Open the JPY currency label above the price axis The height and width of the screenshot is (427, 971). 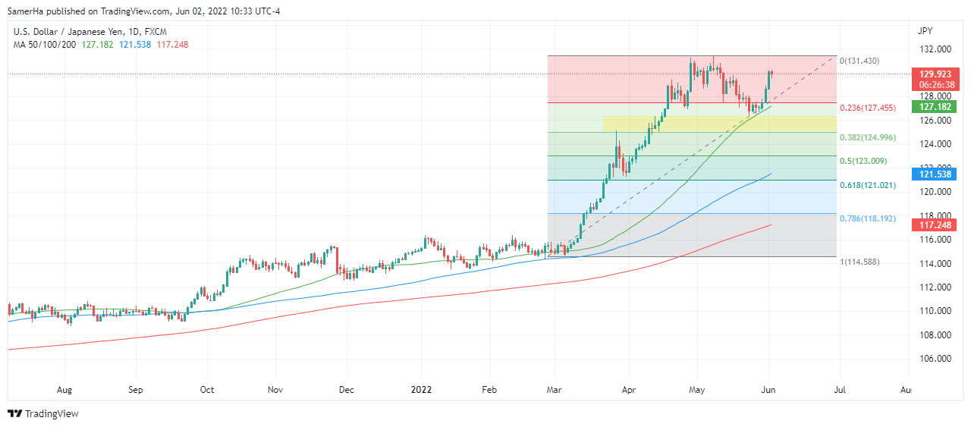(925, 32)
